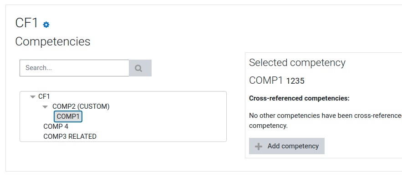402x187 pixels.
Task: Focus the Search competencies input field
Action: click(74, 68)
